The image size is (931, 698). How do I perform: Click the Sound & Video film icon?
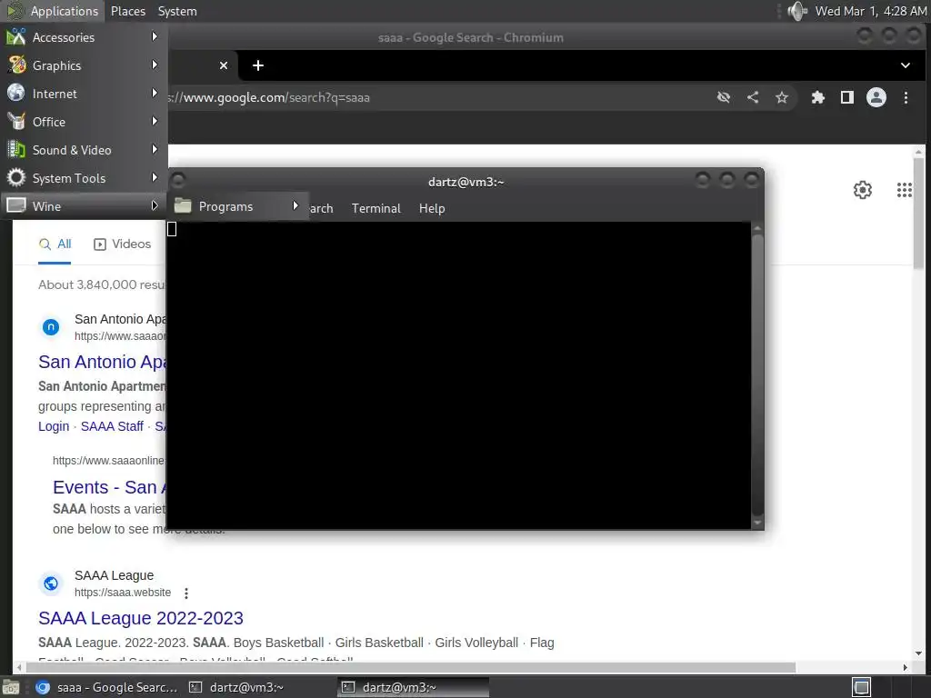click(x=16, y=150)
